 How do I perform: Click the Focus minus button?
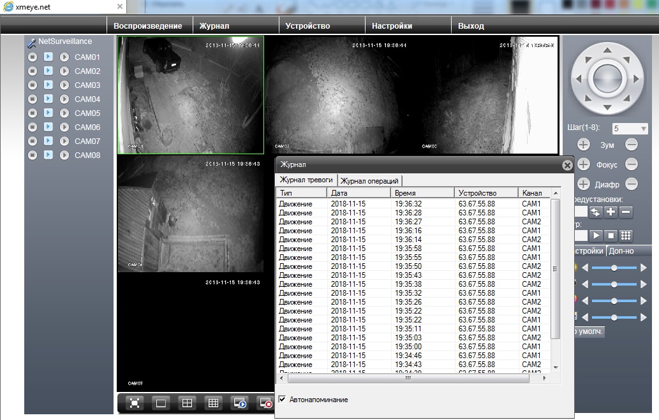pyautogui.click(x=631, y=164)
